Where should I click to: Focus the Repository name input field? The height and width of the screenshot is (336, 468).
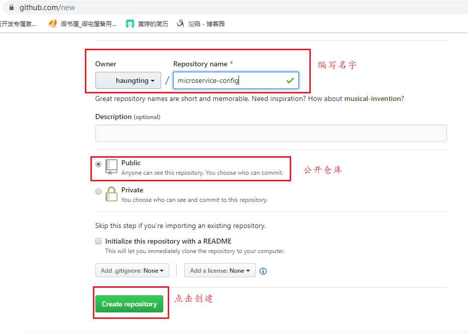236,80
